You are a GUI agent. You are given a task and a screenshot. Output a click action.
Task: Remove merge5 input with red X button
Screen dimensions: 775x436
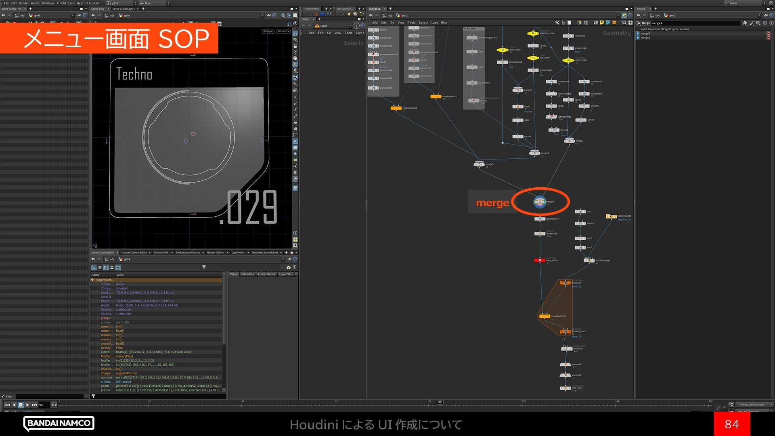click(x=768, y=34)
